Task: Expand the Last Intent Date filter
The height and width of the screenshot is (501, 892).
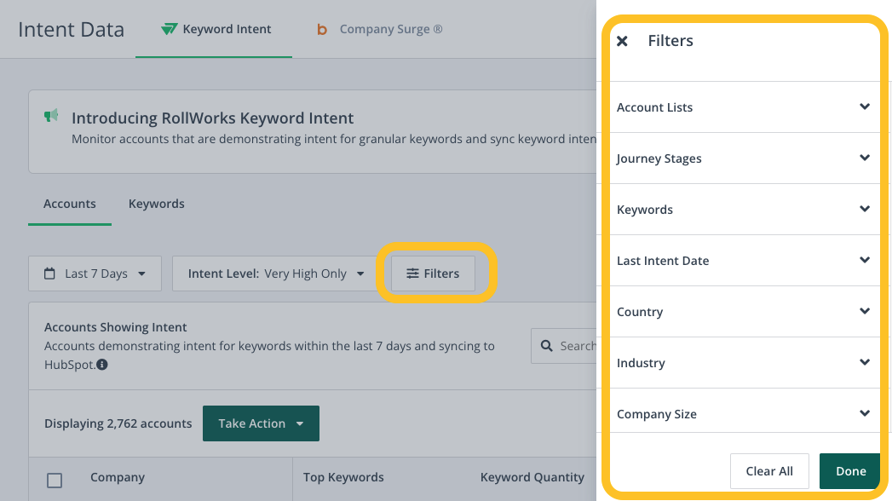Action: point(744,261)
